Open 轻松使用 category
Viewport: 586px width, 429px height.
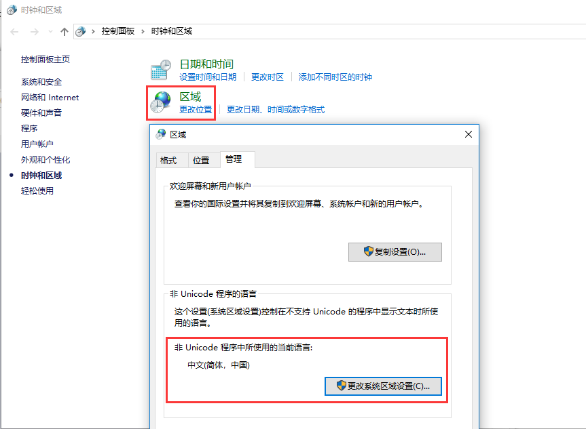coord(37,191)
